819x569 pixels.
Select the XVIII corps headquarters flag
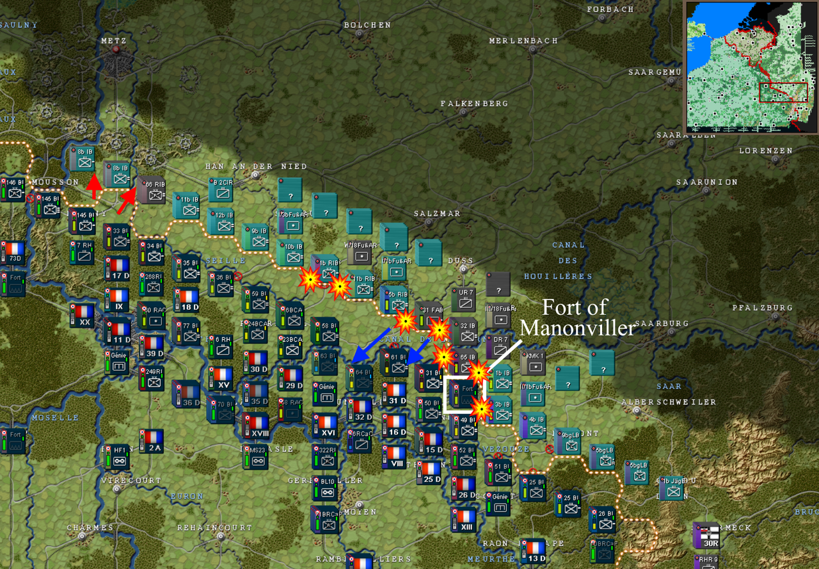click(x=255, y=425)
